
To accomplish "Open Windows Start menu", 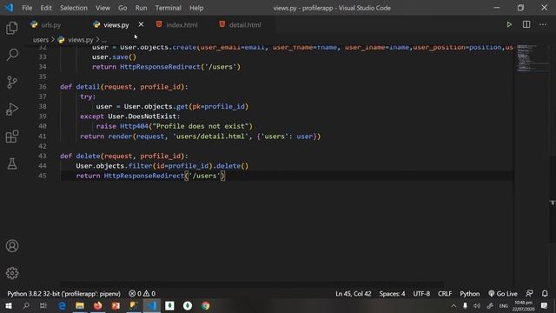I will pos(9,305).
